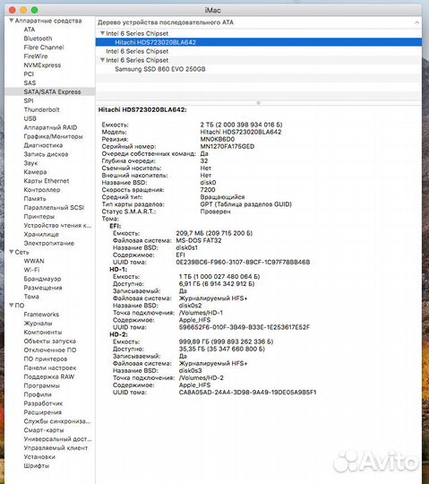429x484 pixels.
Task: Select Параллельный SCSI entry
Action: click(x=54, y=207)
